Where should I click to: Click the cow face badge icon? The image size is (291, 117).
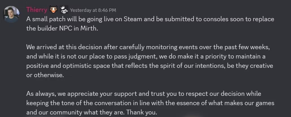(x=54, y=9)
